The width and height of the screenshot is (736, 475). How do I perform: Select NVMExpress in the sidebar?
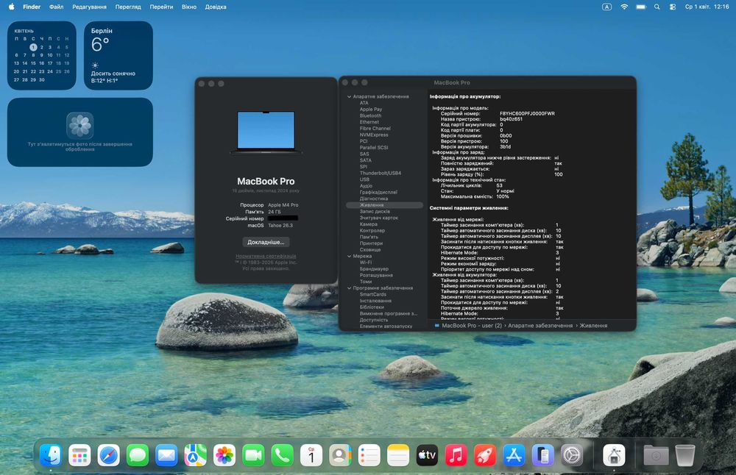click(x=374, y=135)
